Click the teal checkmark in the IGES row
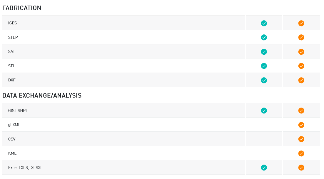The height and width of the screenshot is (179, 324). pyautogui.click(x=264, y=23)
